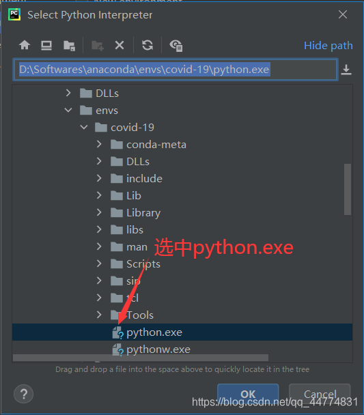This screenshot has height=415, width=364.
Task: Expand the Scripts folder
Action: pyautogui.click(x=99, y=263)
